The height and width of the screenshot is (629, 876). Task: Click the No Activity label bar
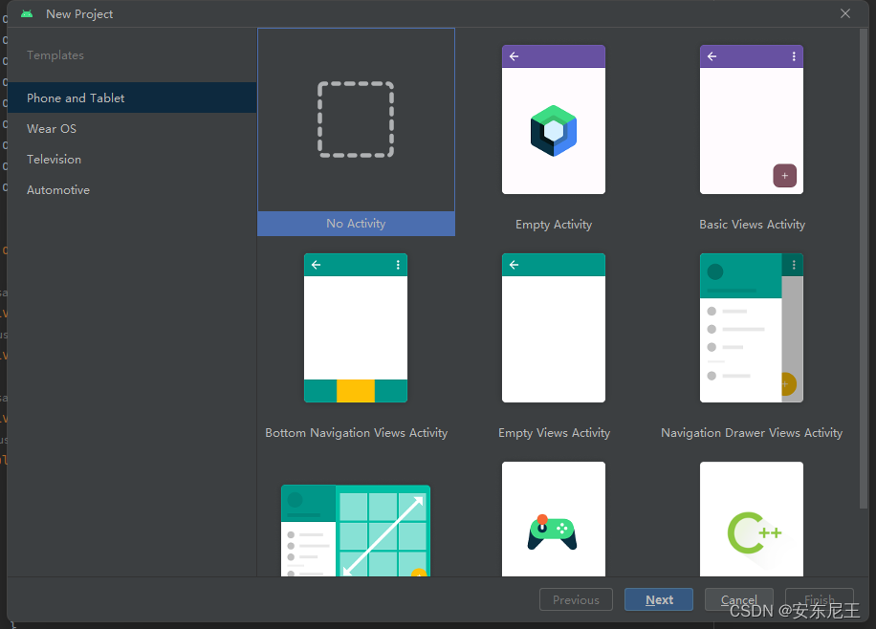pos(356,224)
